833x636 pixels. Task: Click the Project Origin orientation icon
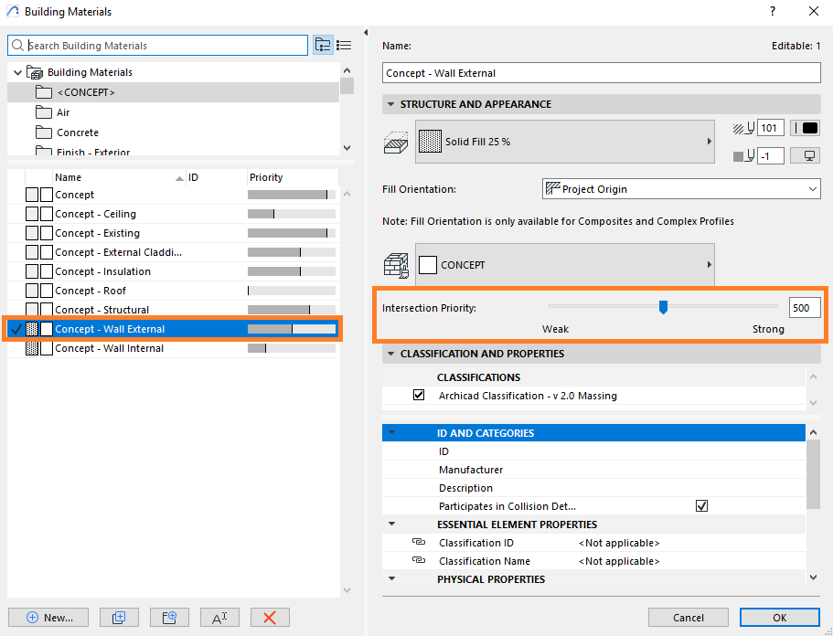click(x=553, y=189)
